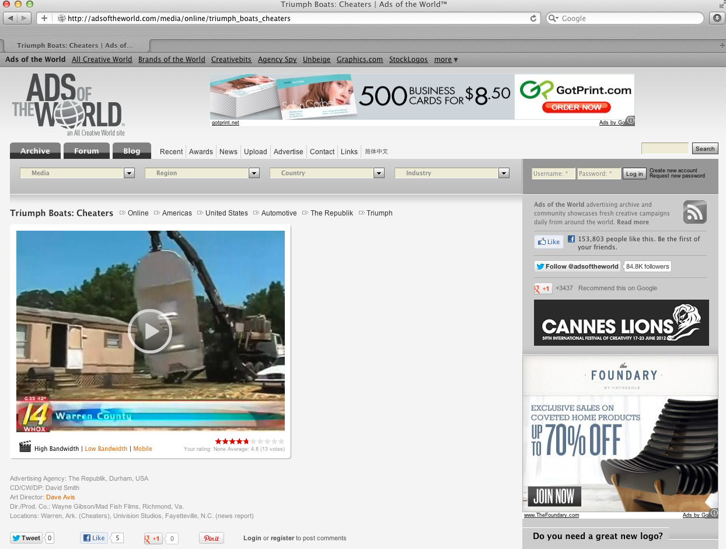The height and width of the screenshot is (549, 726).
Task: Open the Region dropdown filter
Action: 202,173
